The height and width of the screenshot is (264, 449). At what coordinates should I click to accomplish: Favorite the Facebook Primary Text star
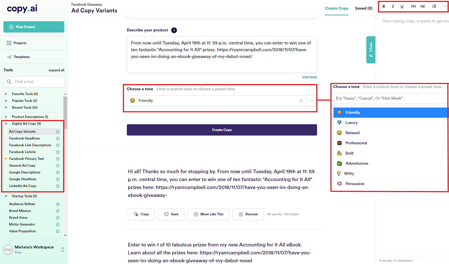point(58,159)
